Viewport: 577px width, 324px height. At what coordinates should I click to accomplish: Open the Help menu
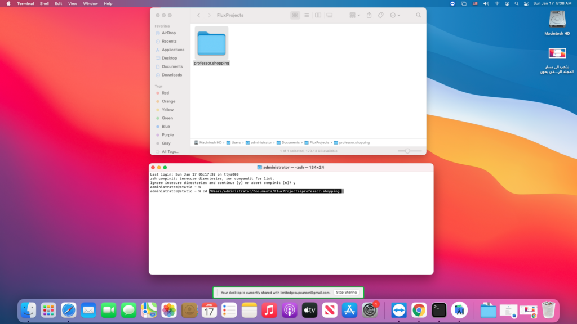coord(108,4)
